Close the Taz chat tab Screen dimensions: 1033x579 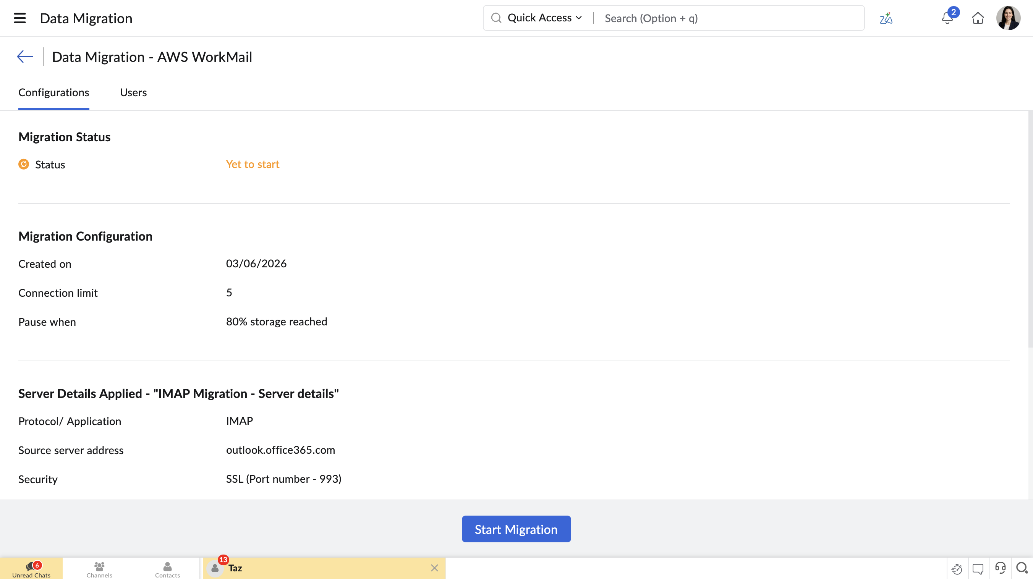435,568
